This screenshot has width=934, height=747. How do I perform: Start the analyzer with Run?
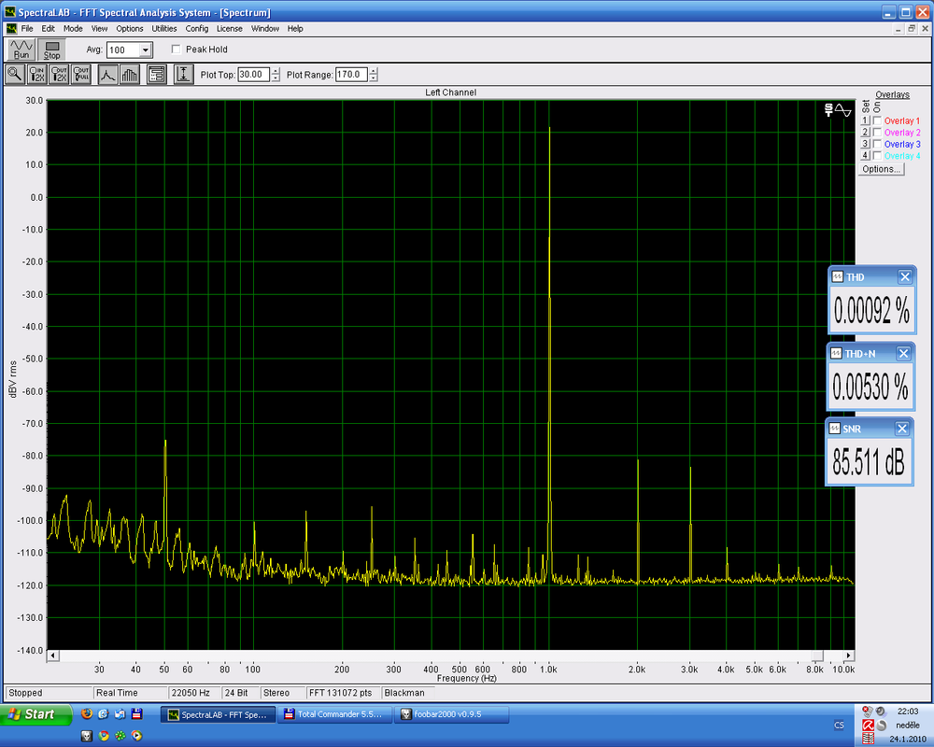pos(21,49)
